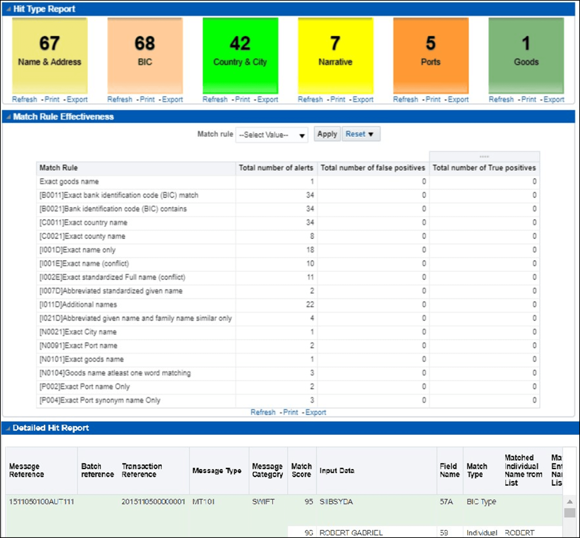Click the Ports tile showing 5

click(431, 56)
